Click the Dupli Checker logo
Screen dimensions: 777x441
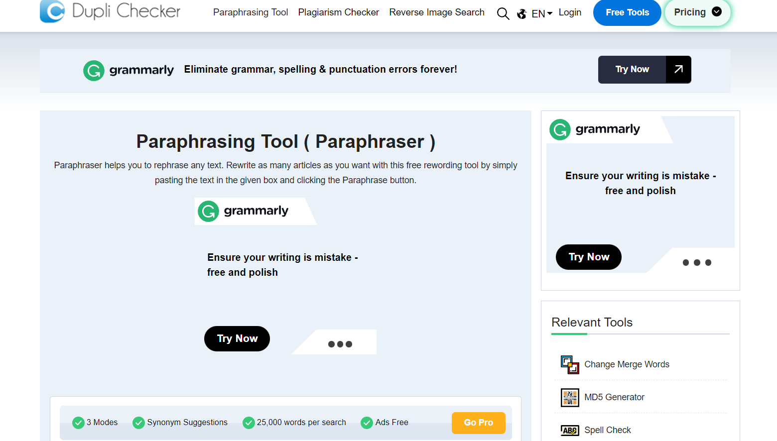110,11
